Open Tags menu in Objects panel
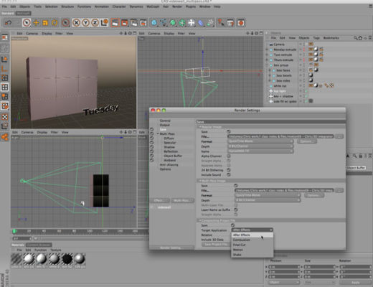Image resolution: width=373 pixels, height=287 pixels. 316,38
